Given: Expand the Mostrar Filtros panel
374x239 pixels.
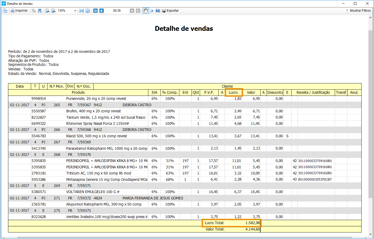Looking at the screenshot, I should pyautogui.click(x=358, y=11).
